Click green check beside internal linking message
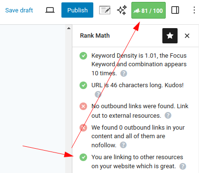This screenshot has height=173, width=199. (83, 157)
